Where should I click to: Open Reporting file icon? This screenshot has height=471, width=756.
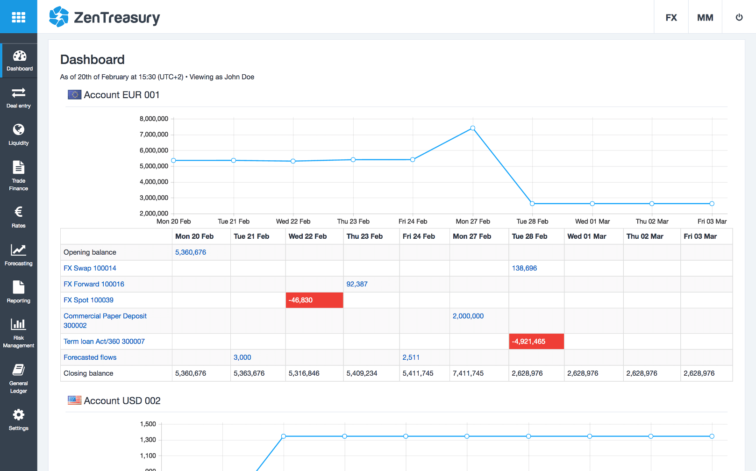coord(19,287)
